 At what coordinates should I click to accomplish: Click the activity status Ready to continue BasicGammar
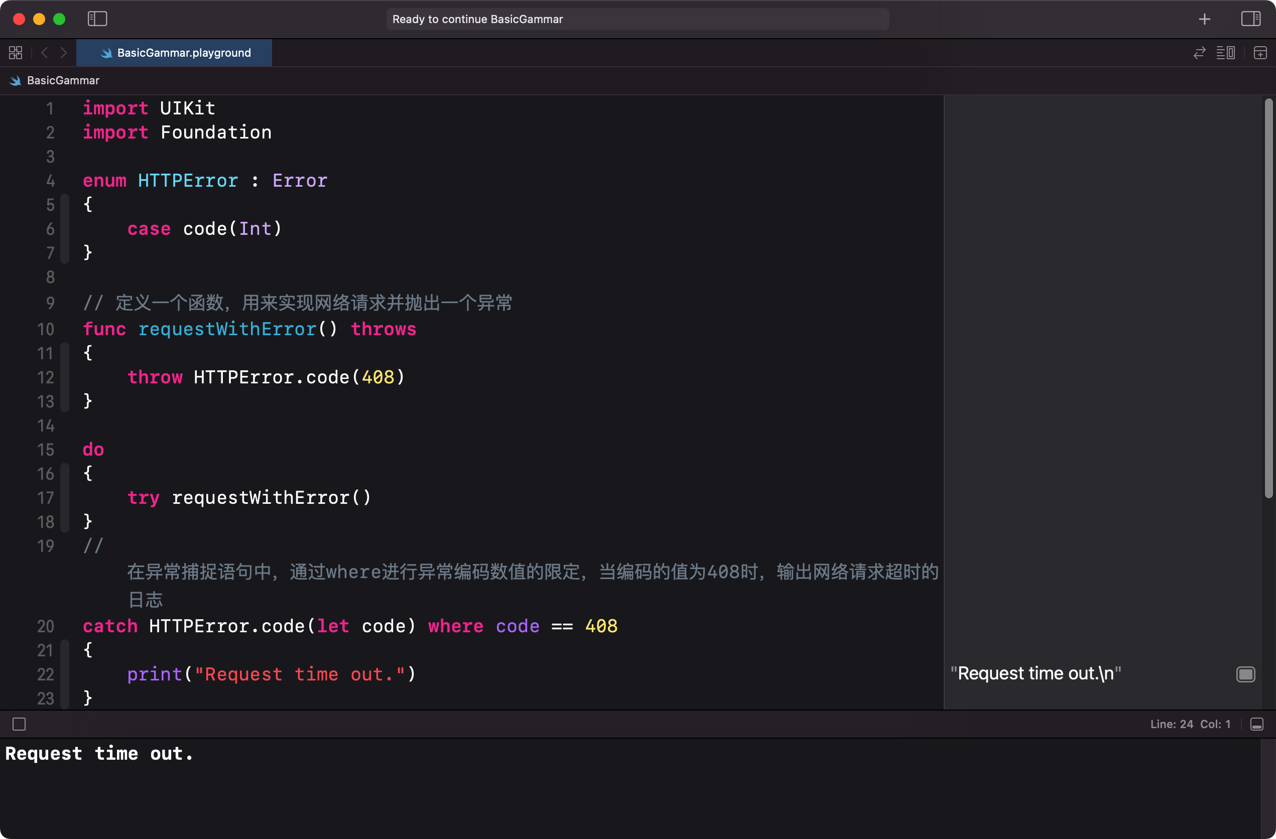pyautogui.click(x=637, y=19)
